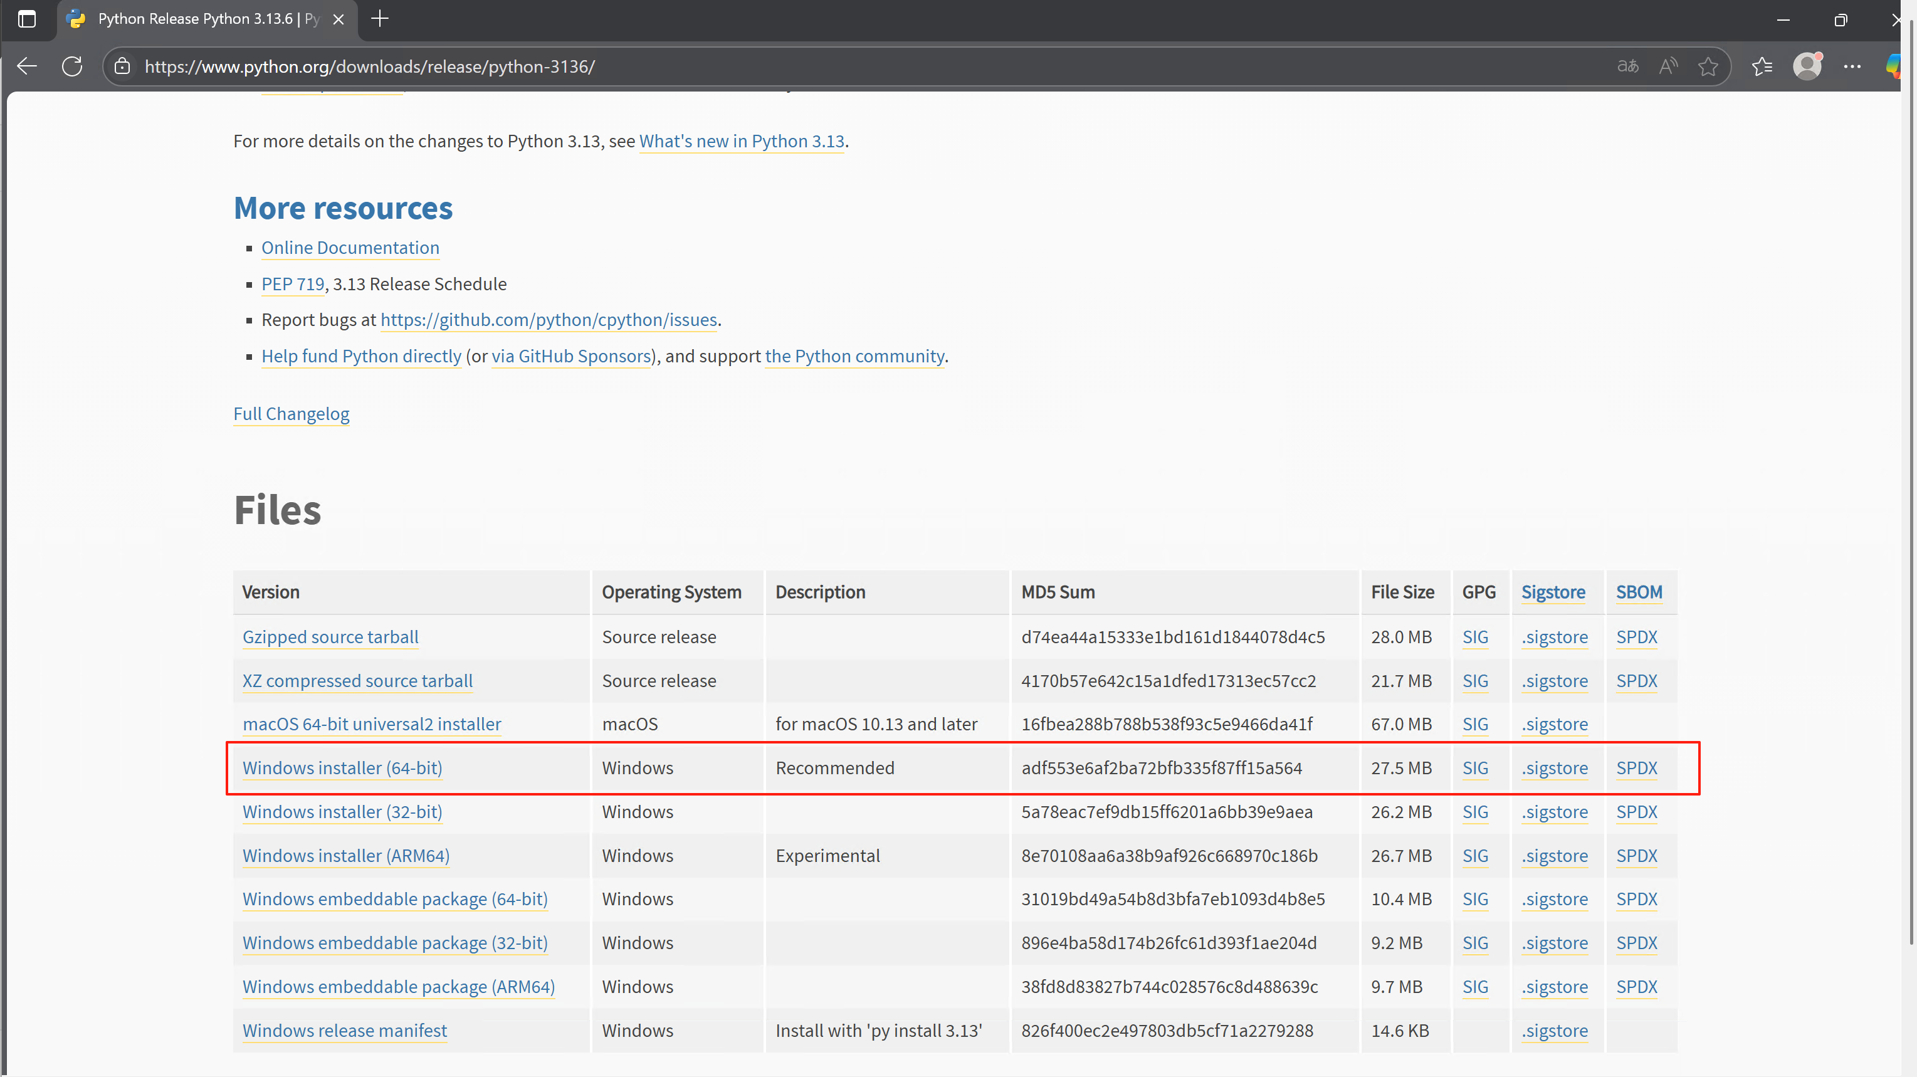The width and height of the screenshot is (1917, 1077).
Task: Open SPDX for Windows installer (ARM64)
Action: click(x=1636, y=856)
